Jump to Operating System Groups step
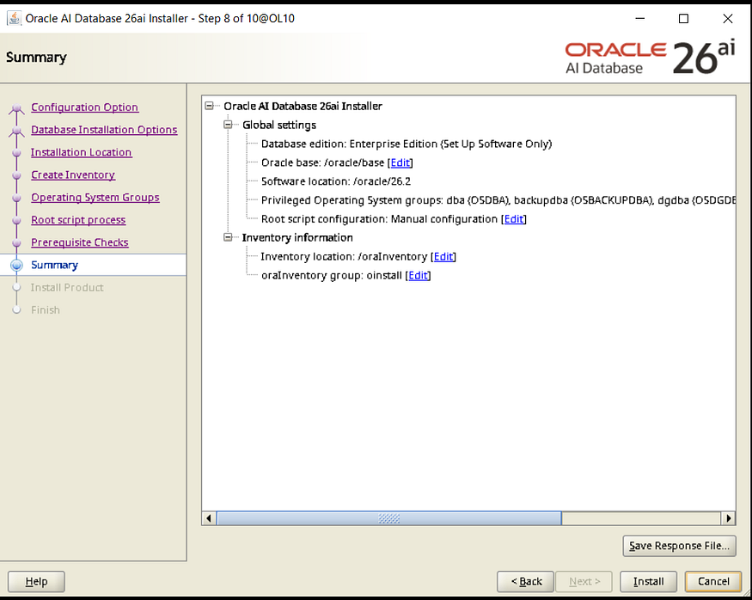The image size is (752, 600). [x=95, y=198]
